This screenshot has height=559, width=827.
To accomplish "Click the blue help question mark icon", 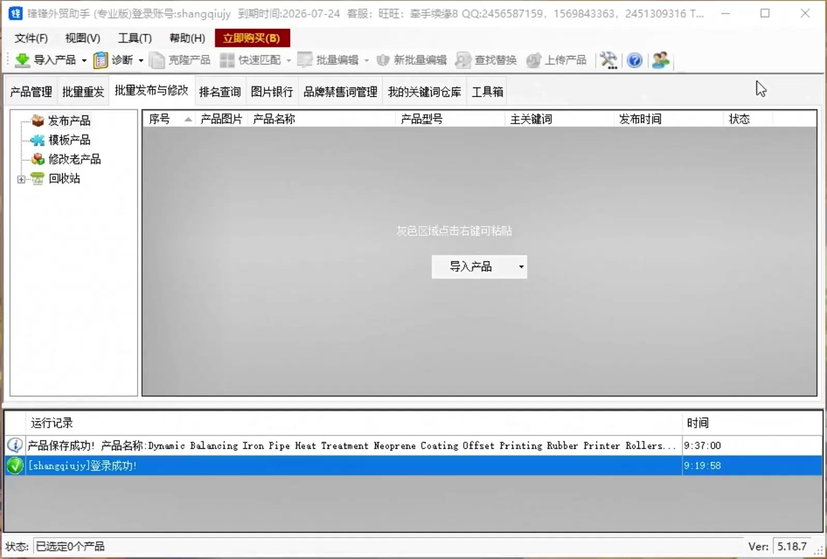I will point(634,60).
